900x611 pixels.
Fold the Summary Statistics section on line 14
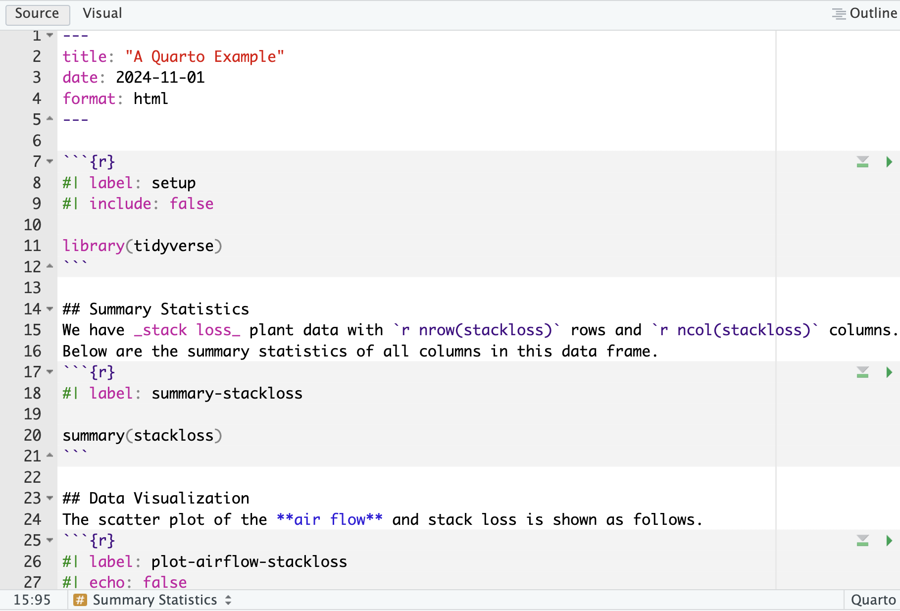pyautogui.click(x=50, y=309)
